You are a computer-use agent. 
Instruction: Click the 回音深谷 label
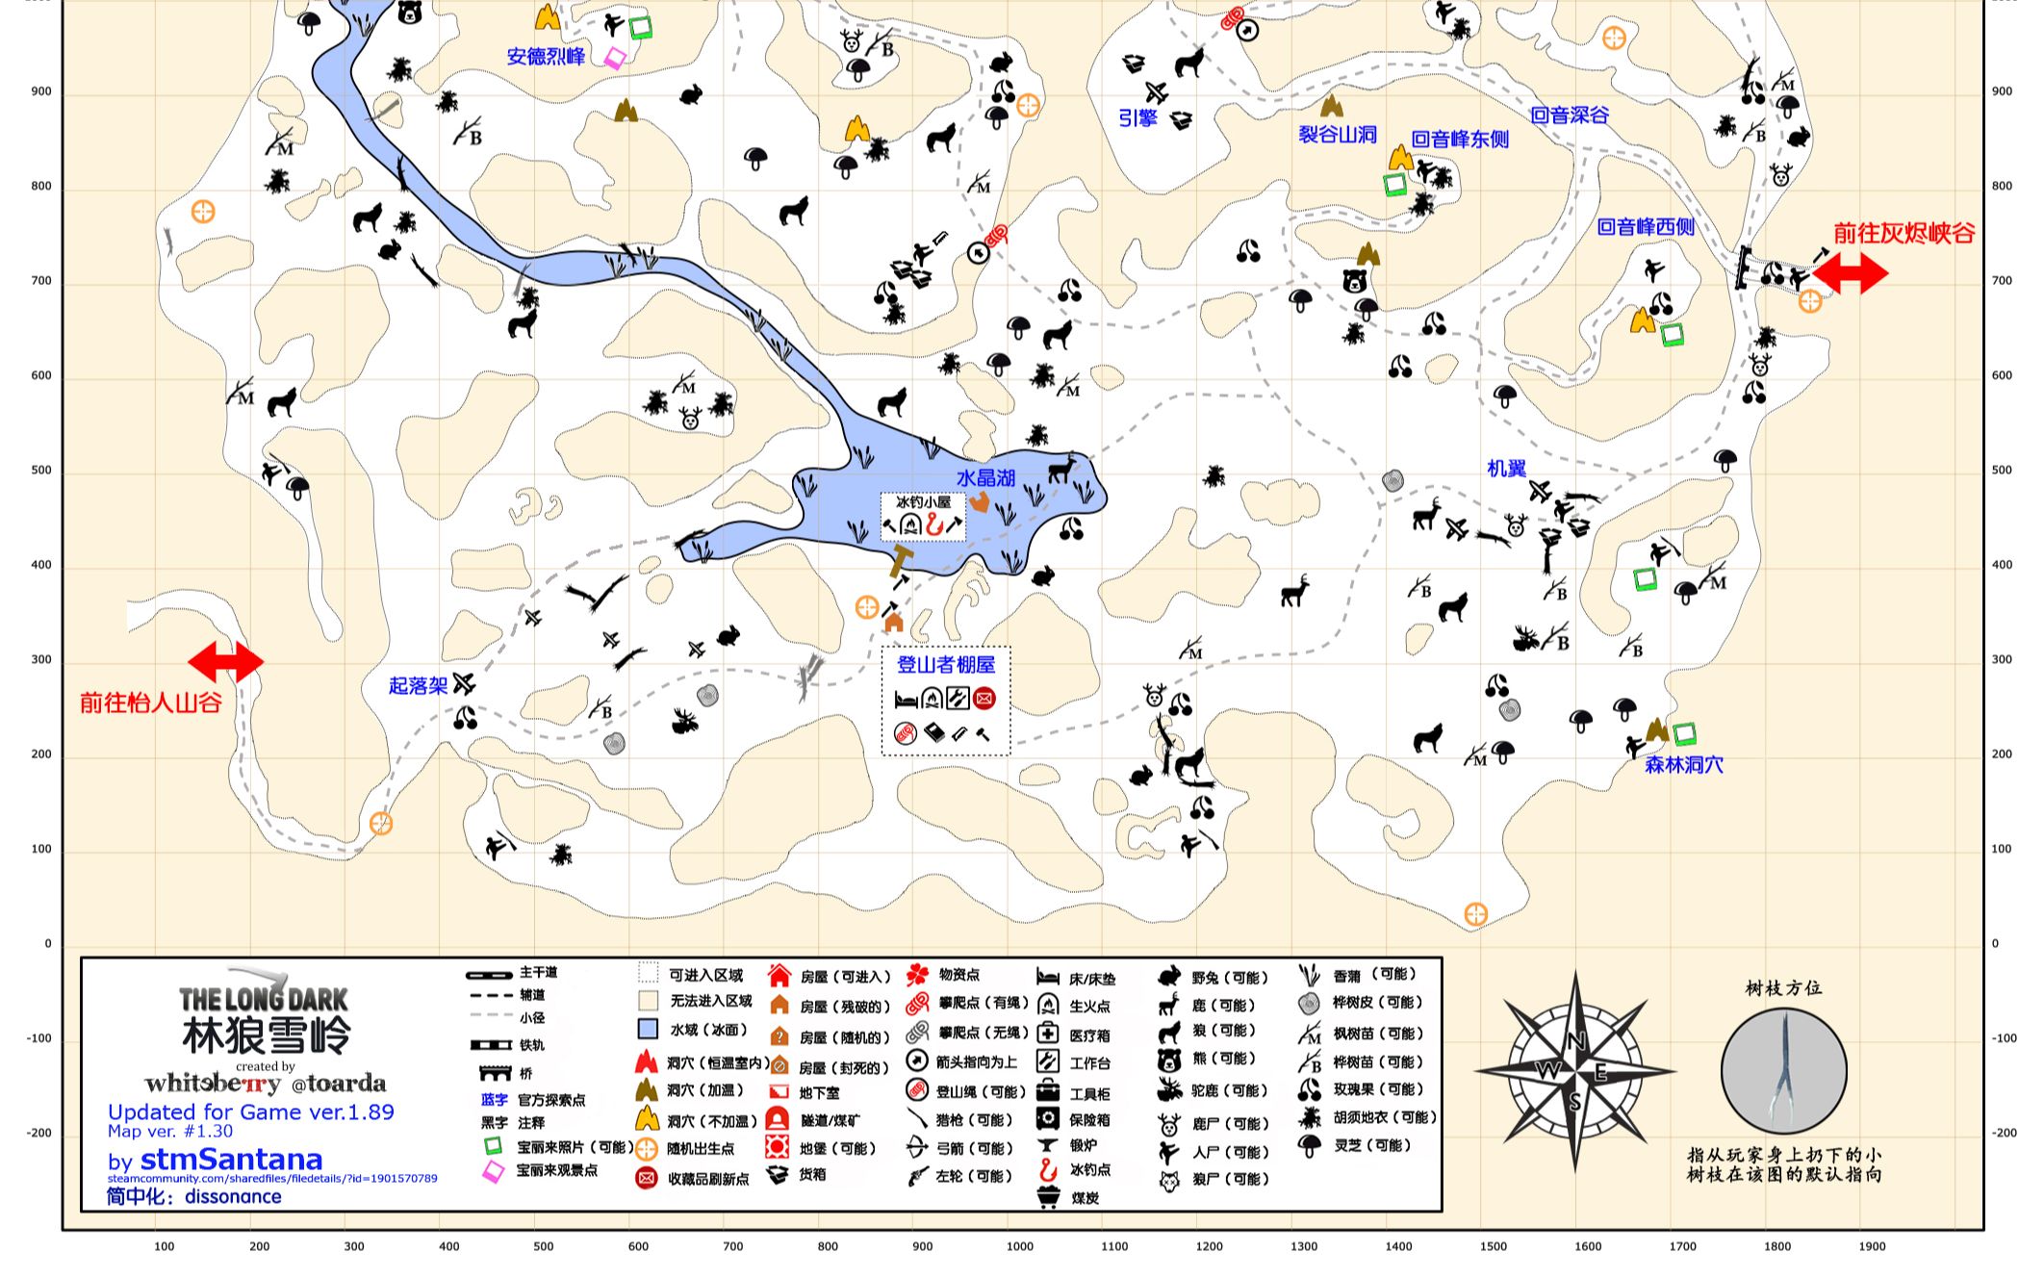point(1570,115)
